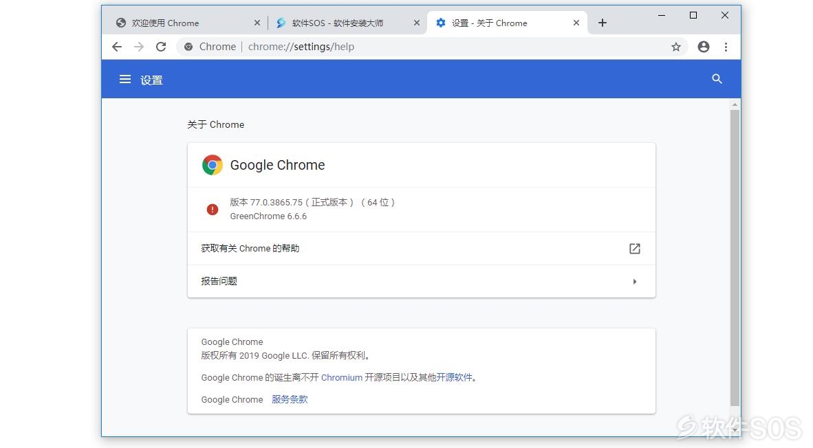Image resolution: width=813 pixels, height=448 pixels.
Task: Maximize the Chrome window
Action: (x=693, y=16)
